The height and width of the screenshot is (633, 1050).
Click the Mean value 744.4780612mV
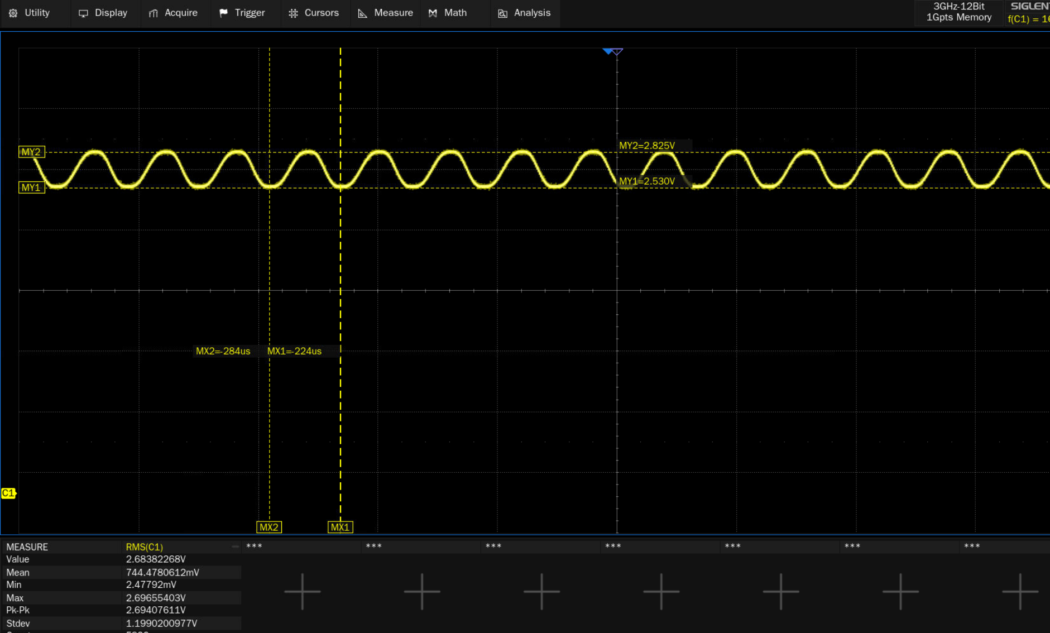coord(162,572)
